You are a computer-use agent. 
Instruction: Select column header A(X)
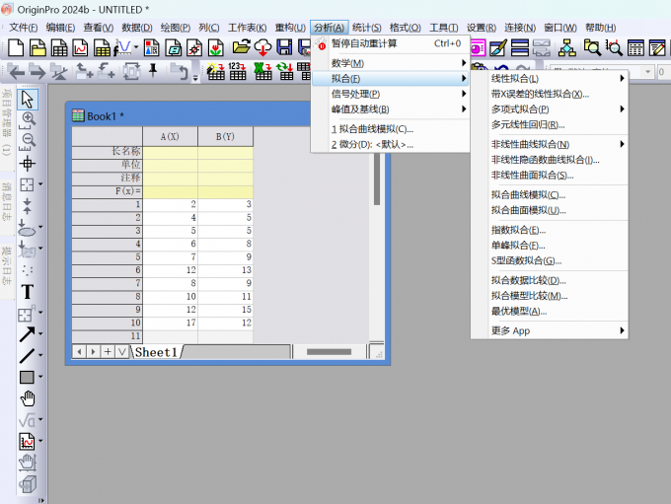click(x=170, y=136)
